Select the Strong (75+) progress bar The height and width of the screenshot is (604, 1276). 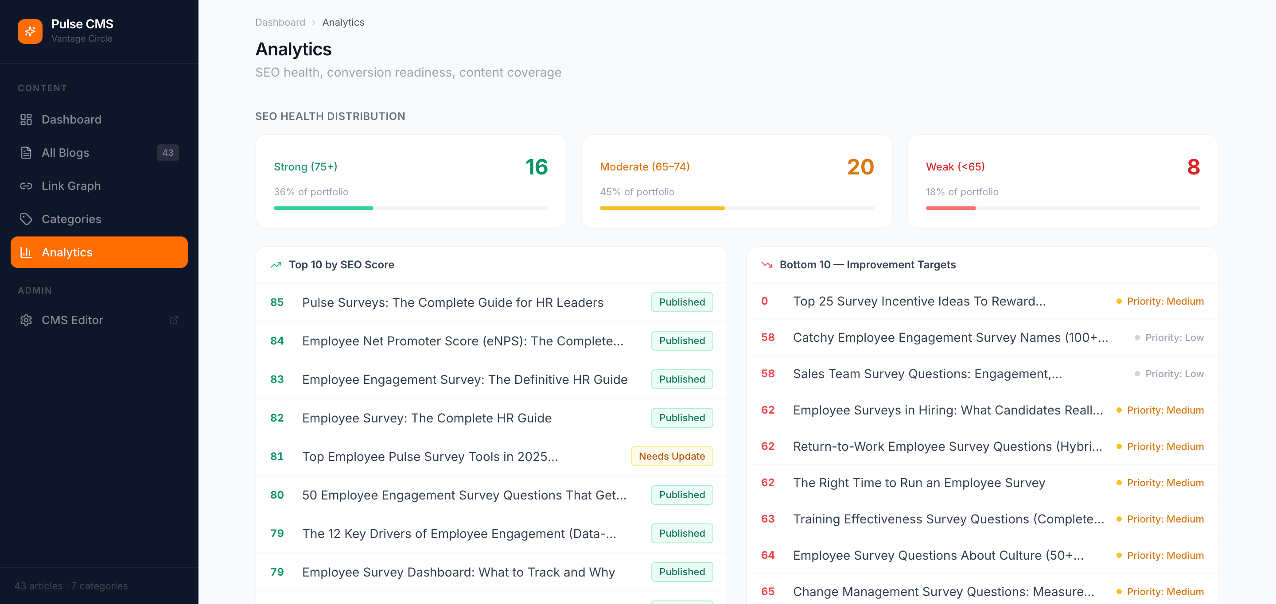(x=411, y=208)
